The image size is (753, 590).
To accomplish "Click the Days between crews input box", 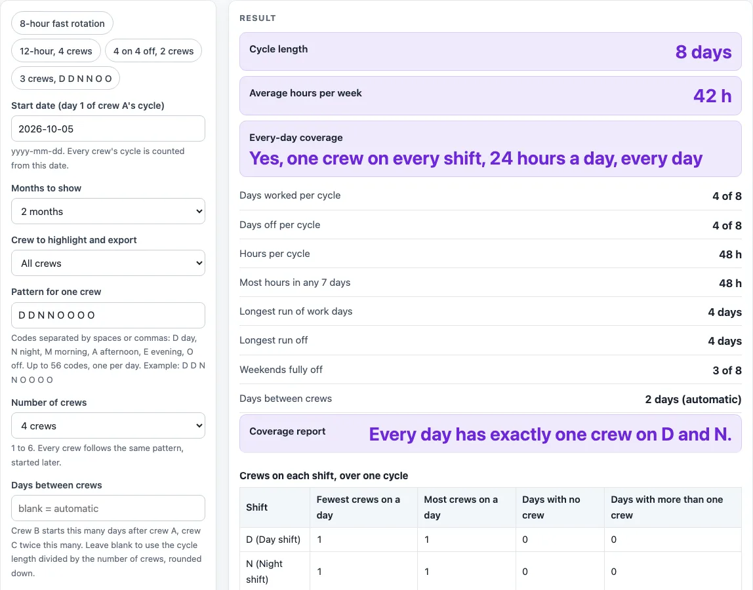I will pos(108,509).
